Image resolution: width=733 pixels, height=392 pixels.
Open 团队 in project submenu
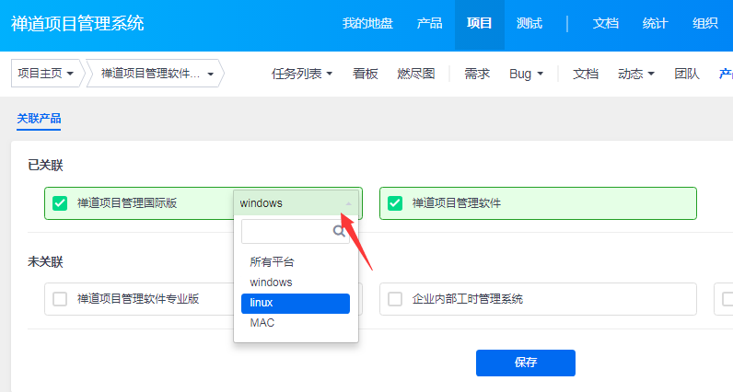point(687,74)
